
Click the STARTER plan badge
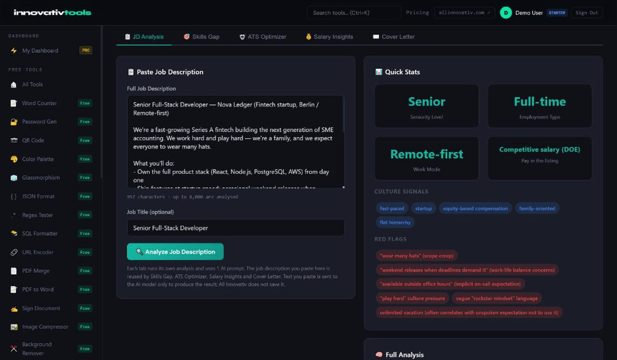[x=557, y=13]
